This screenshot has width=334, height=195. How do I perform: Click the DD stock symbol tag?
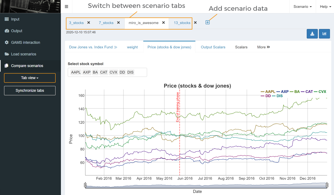(122, 72)
